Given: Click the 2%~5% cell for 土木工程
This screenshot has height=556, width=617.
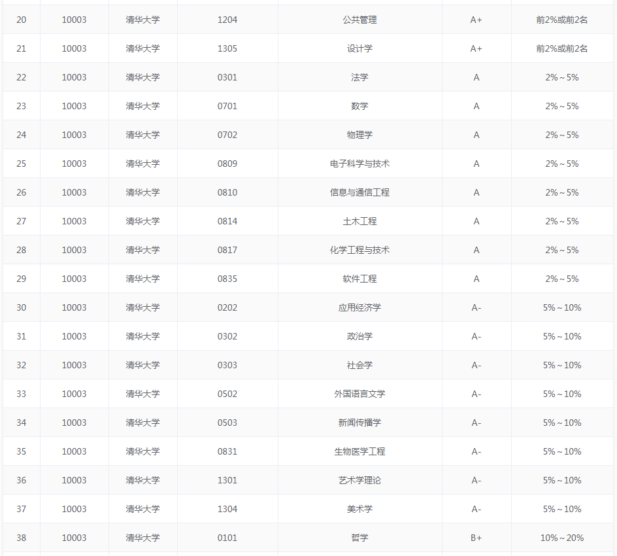Looking at the screenshot, I should coord(562,221).
